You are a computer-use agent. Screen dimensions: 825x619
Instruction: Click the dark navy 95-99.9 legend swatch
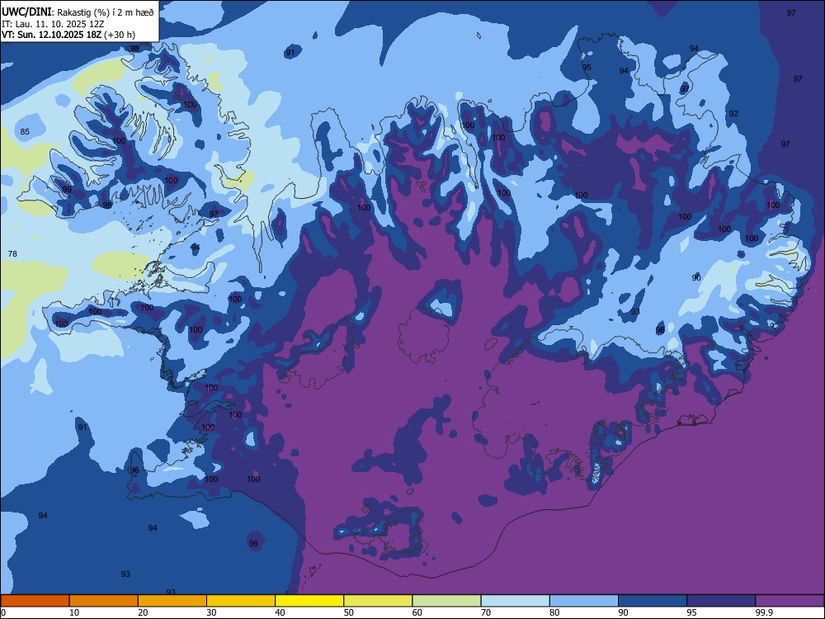(x=721, y=601)
